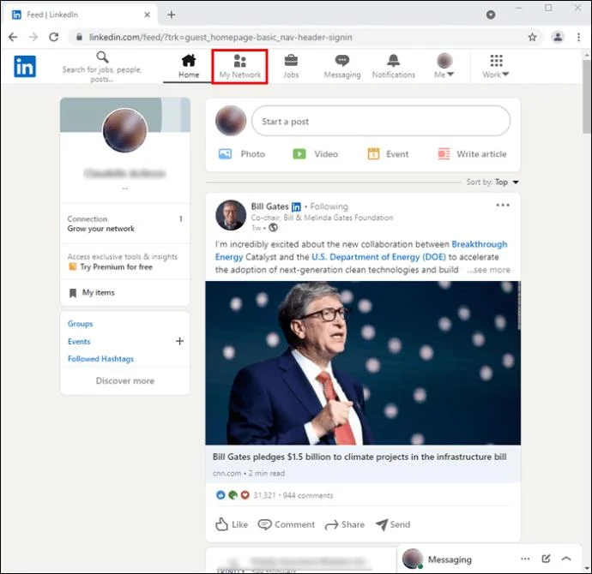Click the Start a post field
Image resolution: width=592 pixels, height=574 pixels.
[381, 121]
